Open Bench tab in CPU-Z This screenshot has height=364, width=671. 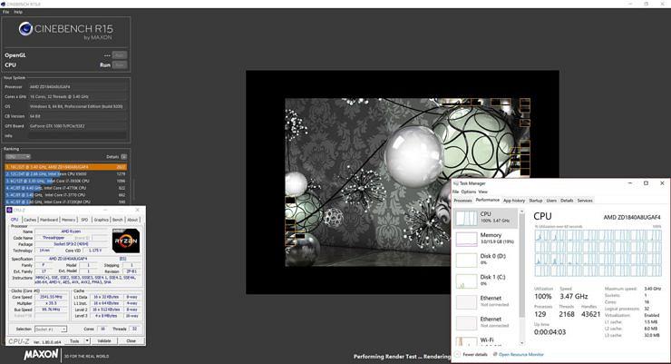[x=118, y=220]
